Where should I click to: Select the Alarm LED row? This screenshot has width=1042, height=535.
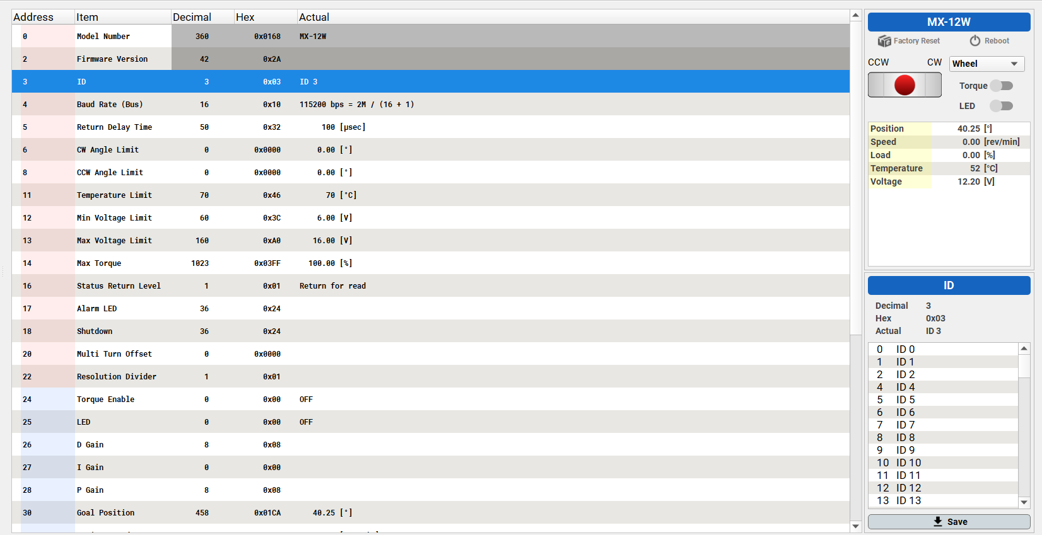point(431,308)
